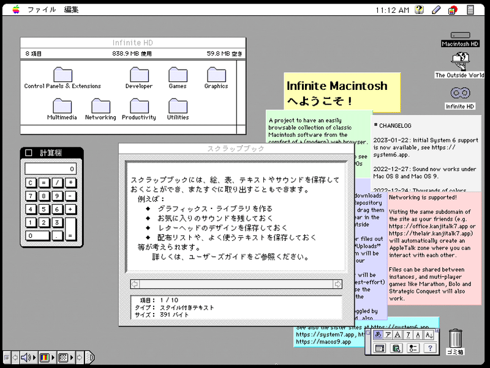Open the ファイル menu

coord(42,10)
